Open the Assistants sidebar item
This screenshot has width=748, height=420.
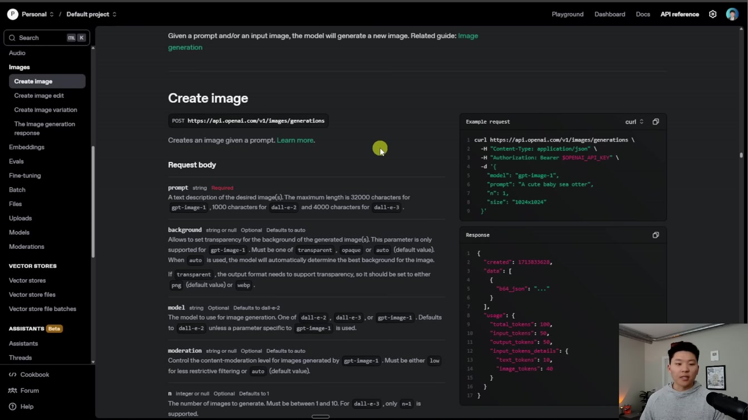(23, 343)
